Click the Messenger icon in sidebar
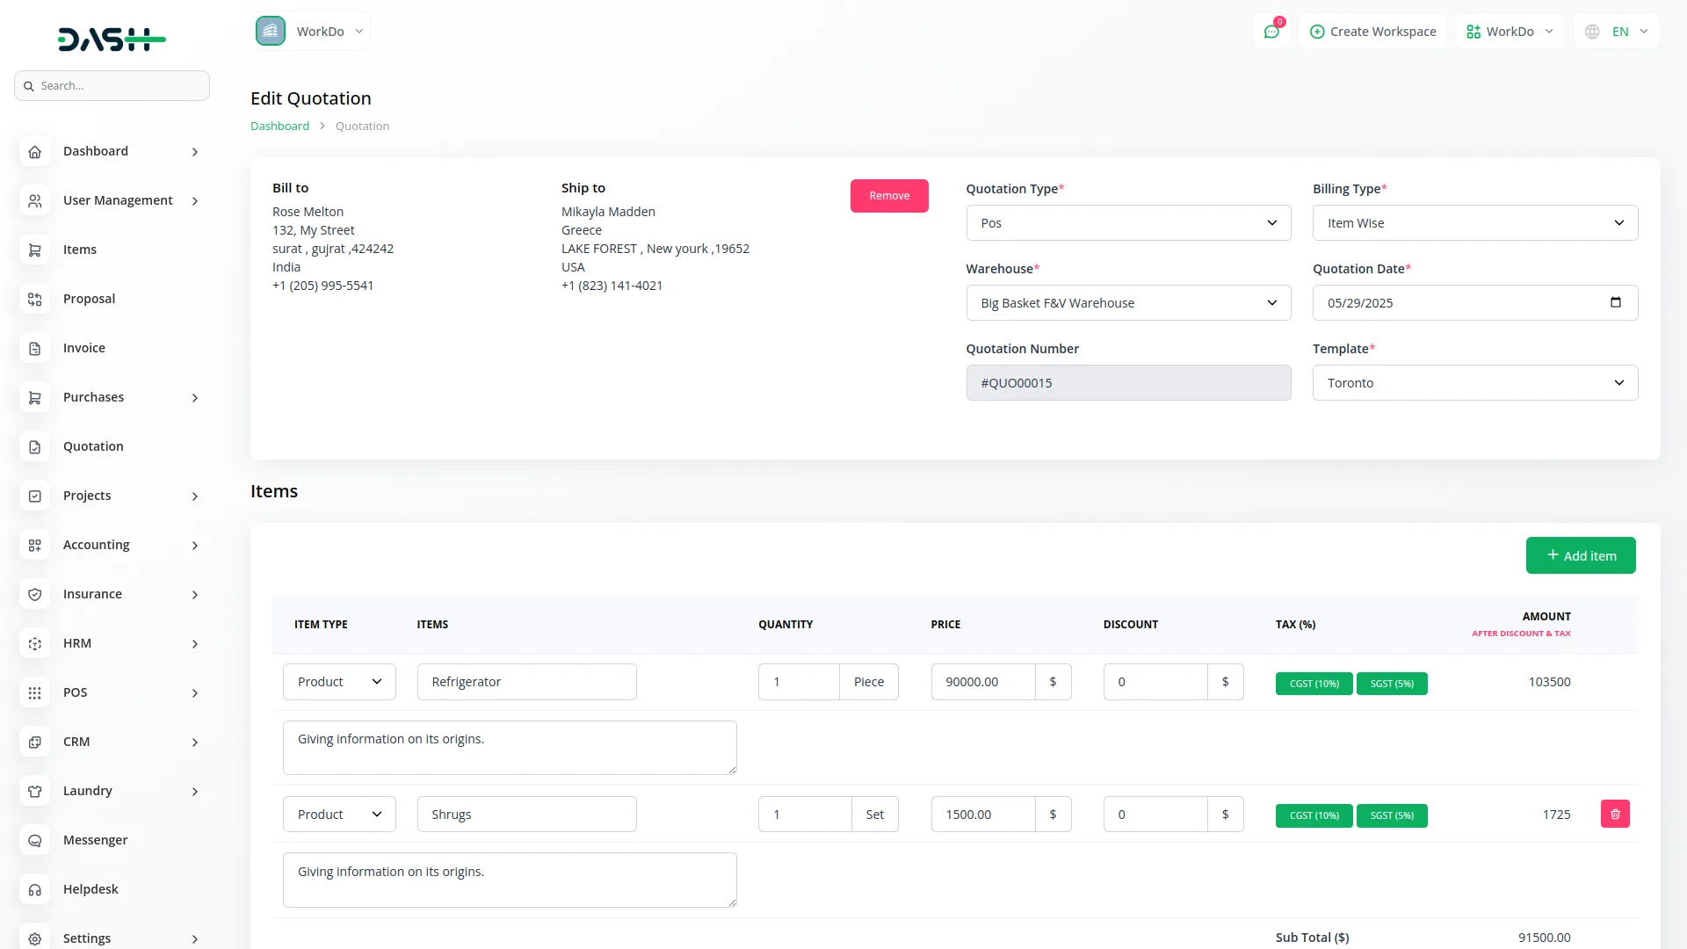This screenshot has width=1687, height=949. pyautogui.click(x=35, y=840)
